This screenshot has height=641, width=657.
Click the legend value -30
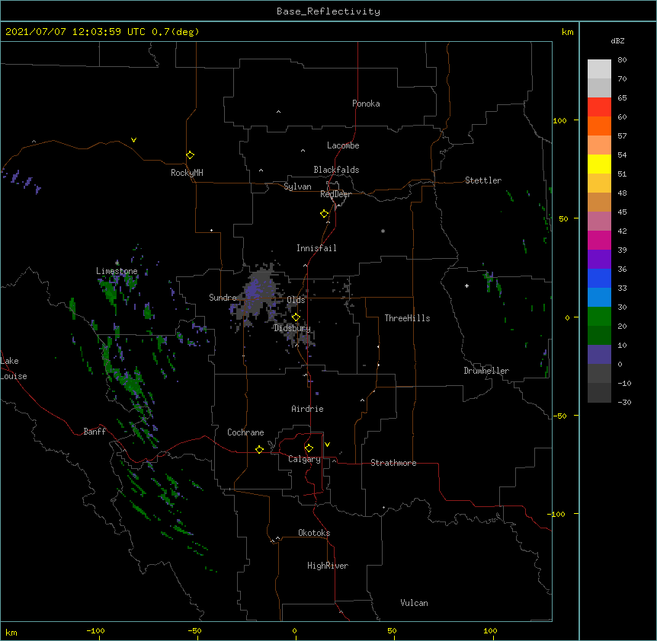pos(624,402)
